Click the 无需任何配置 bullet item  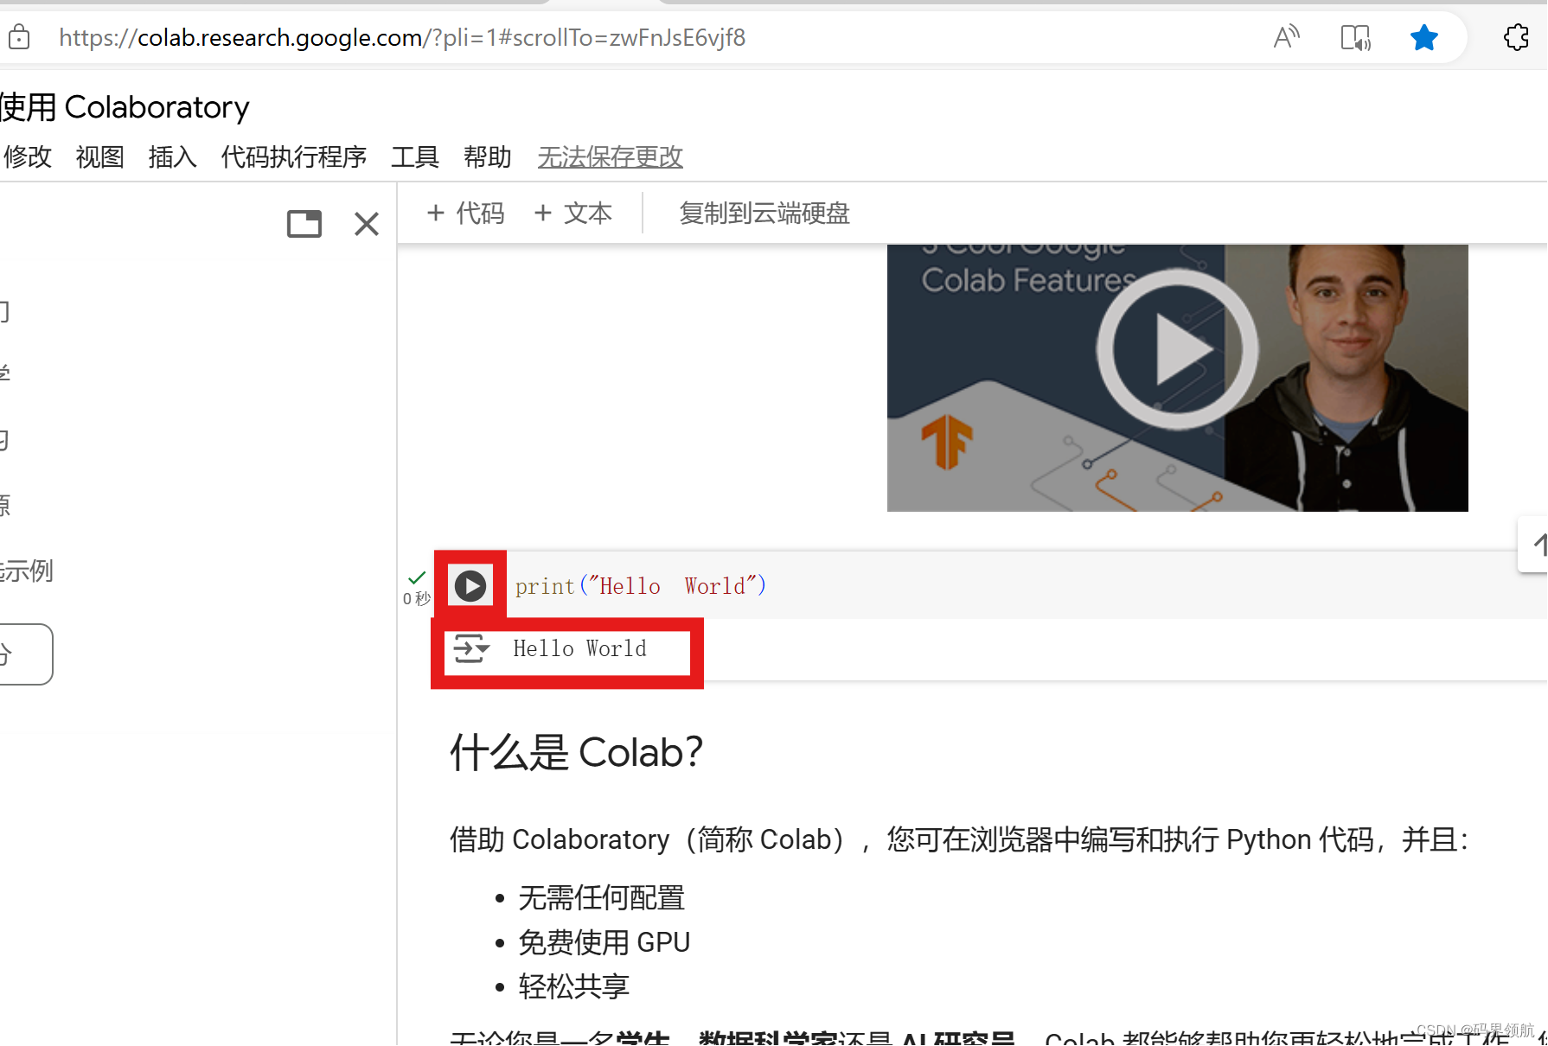[x=602, y=897]
